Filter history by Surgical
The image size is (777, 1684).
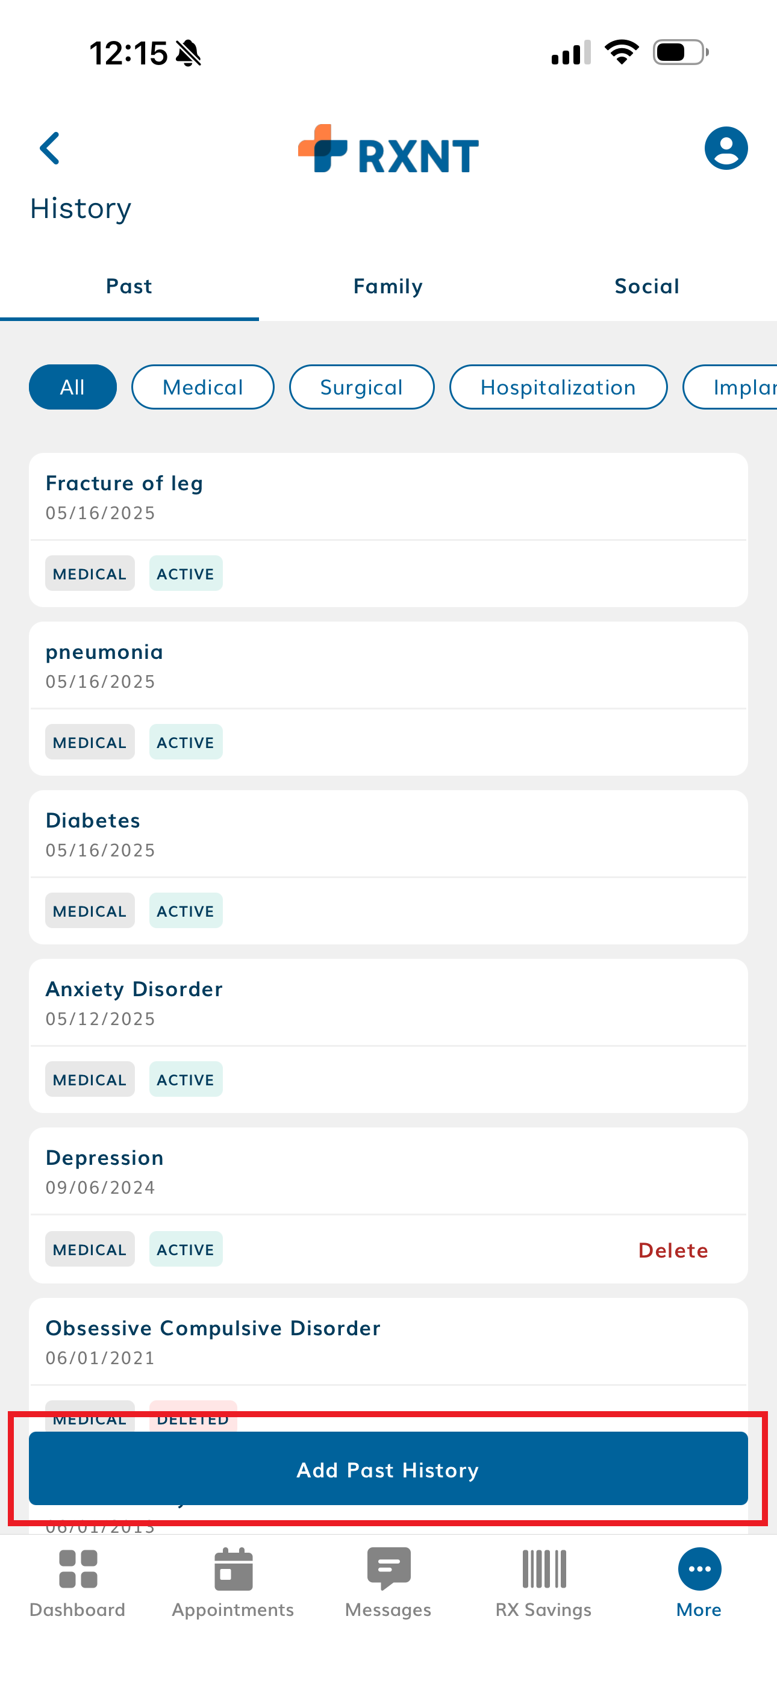[x=361, y=387]
